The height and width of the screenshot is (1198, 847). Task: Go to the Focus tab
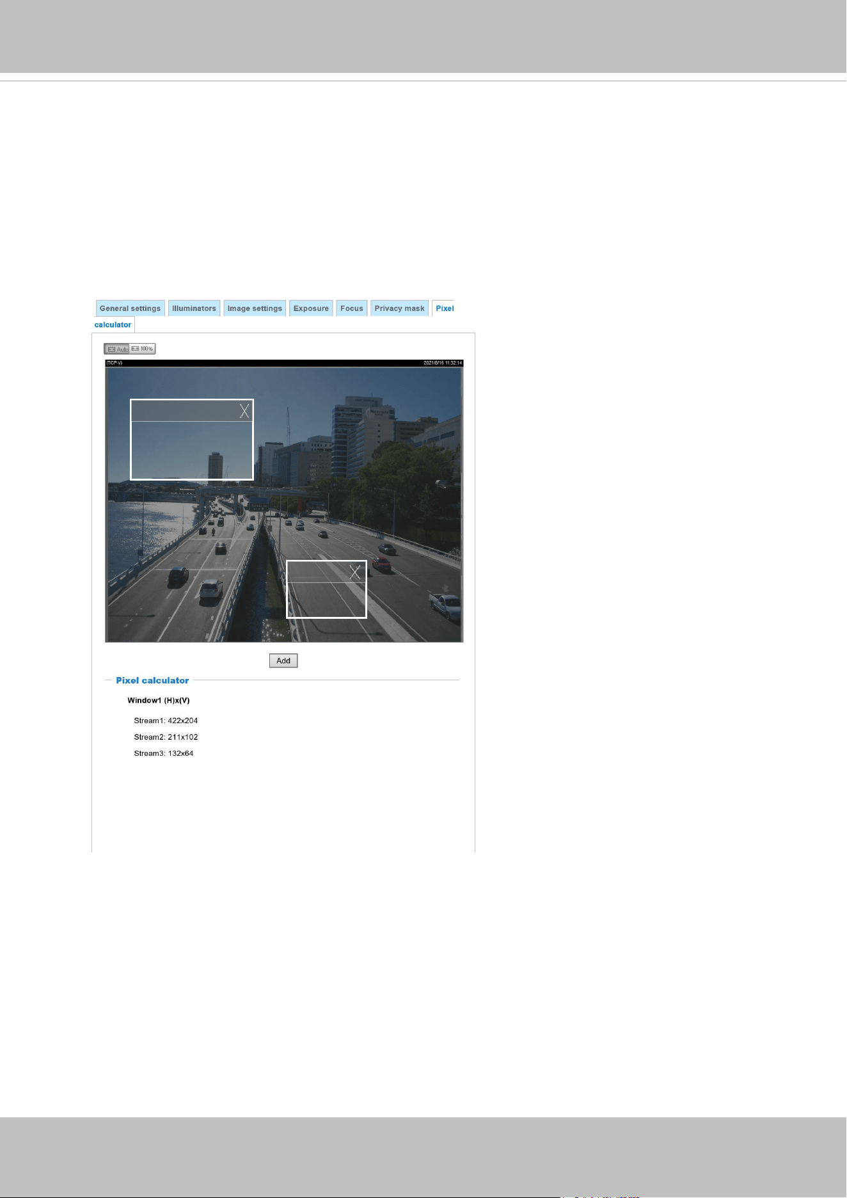(351, 308)
